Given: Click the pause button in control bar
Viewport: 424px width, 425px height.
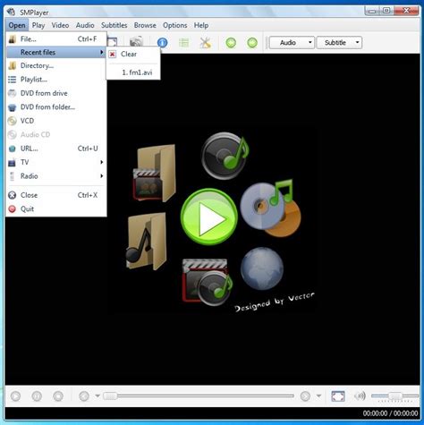Looking at the screenshot, I should pyautogui.click(x=37, y=396).
